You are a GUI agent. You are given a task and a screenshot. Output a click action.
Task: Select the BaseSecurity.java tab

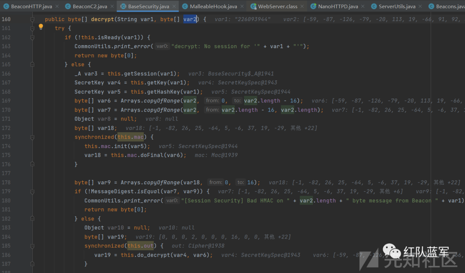point(149,6)
